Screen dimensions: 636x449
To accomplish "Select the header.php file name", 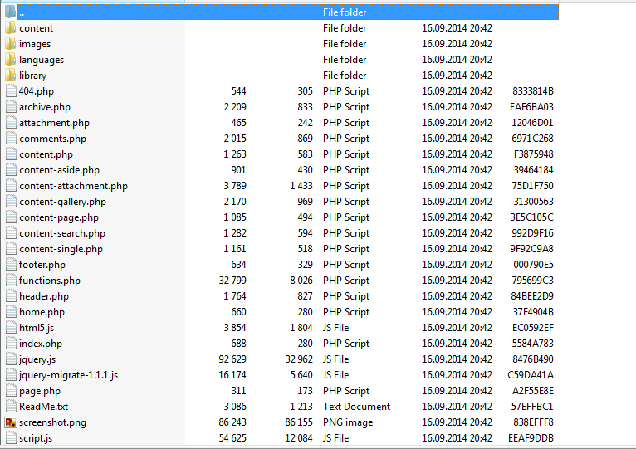I will tap(44, 296).
